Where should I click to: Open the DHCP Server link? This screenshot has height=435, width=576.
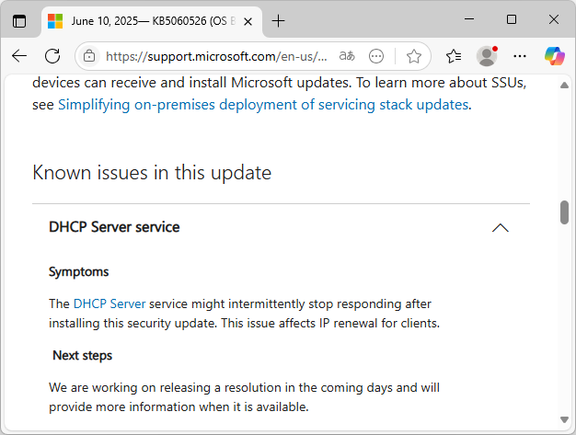coord(109,303)
